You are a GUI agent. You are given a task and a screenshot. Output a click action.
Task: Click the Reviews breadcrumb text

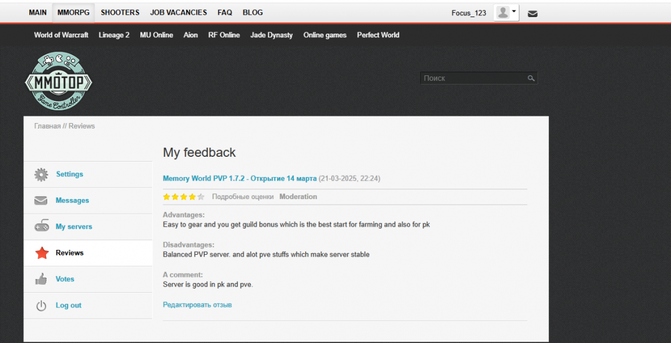pyautogui.click(x=82, y=126)
